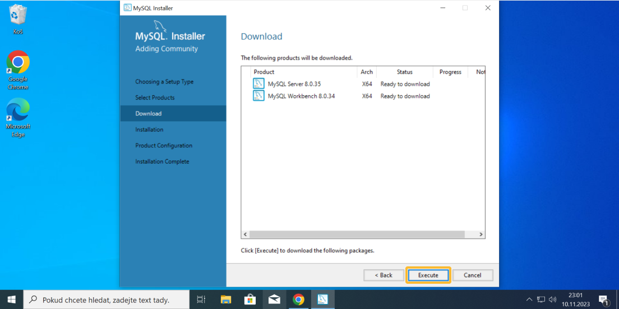Open File Explorer from the taskbar
The width and height of the screenshot is (619, 309).
225,299
